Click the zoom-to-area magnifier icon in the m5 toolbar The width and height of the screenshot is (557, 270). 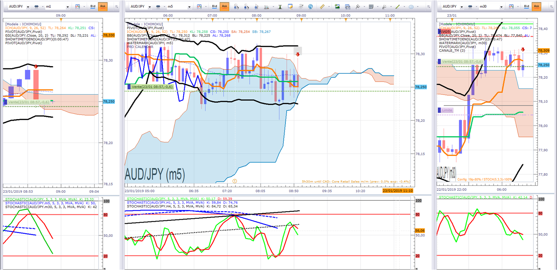(266, 7)
